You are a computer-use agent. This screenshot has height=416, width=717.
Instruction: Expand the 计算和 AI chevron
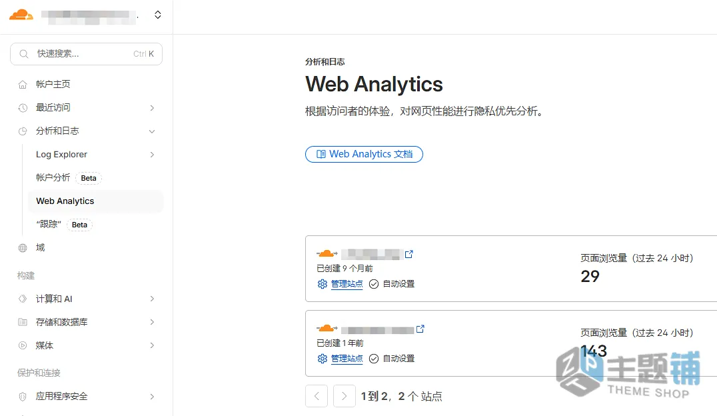tap(152, 299)
